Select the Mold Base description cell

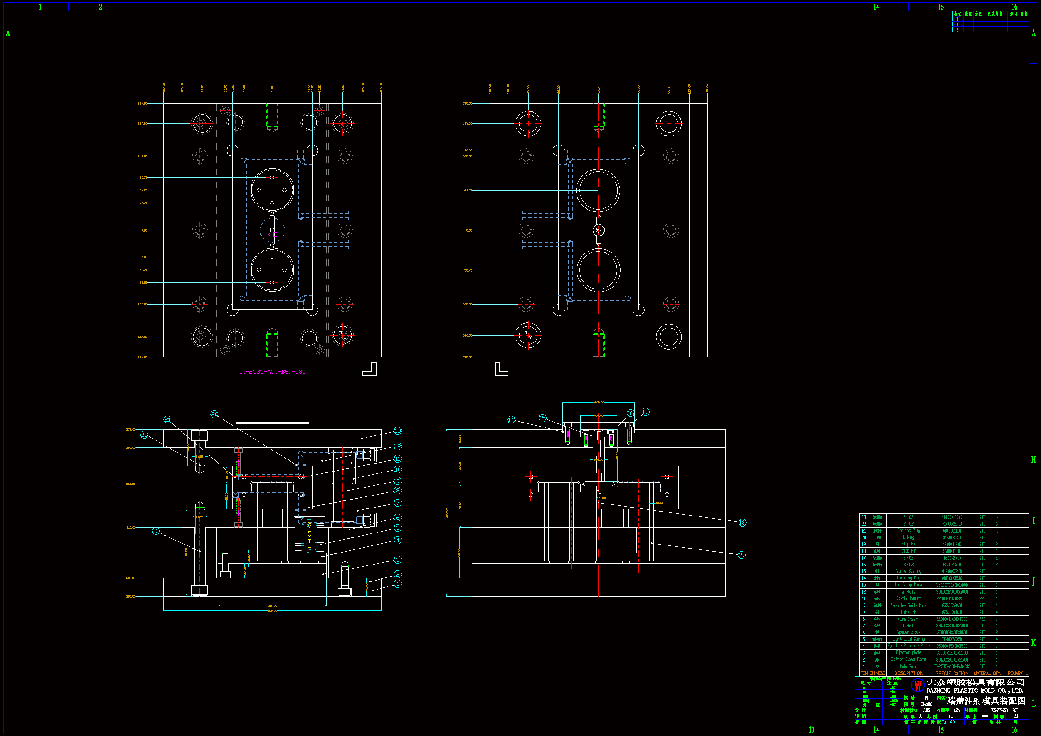pyautogui.click(x=908, y=667)
